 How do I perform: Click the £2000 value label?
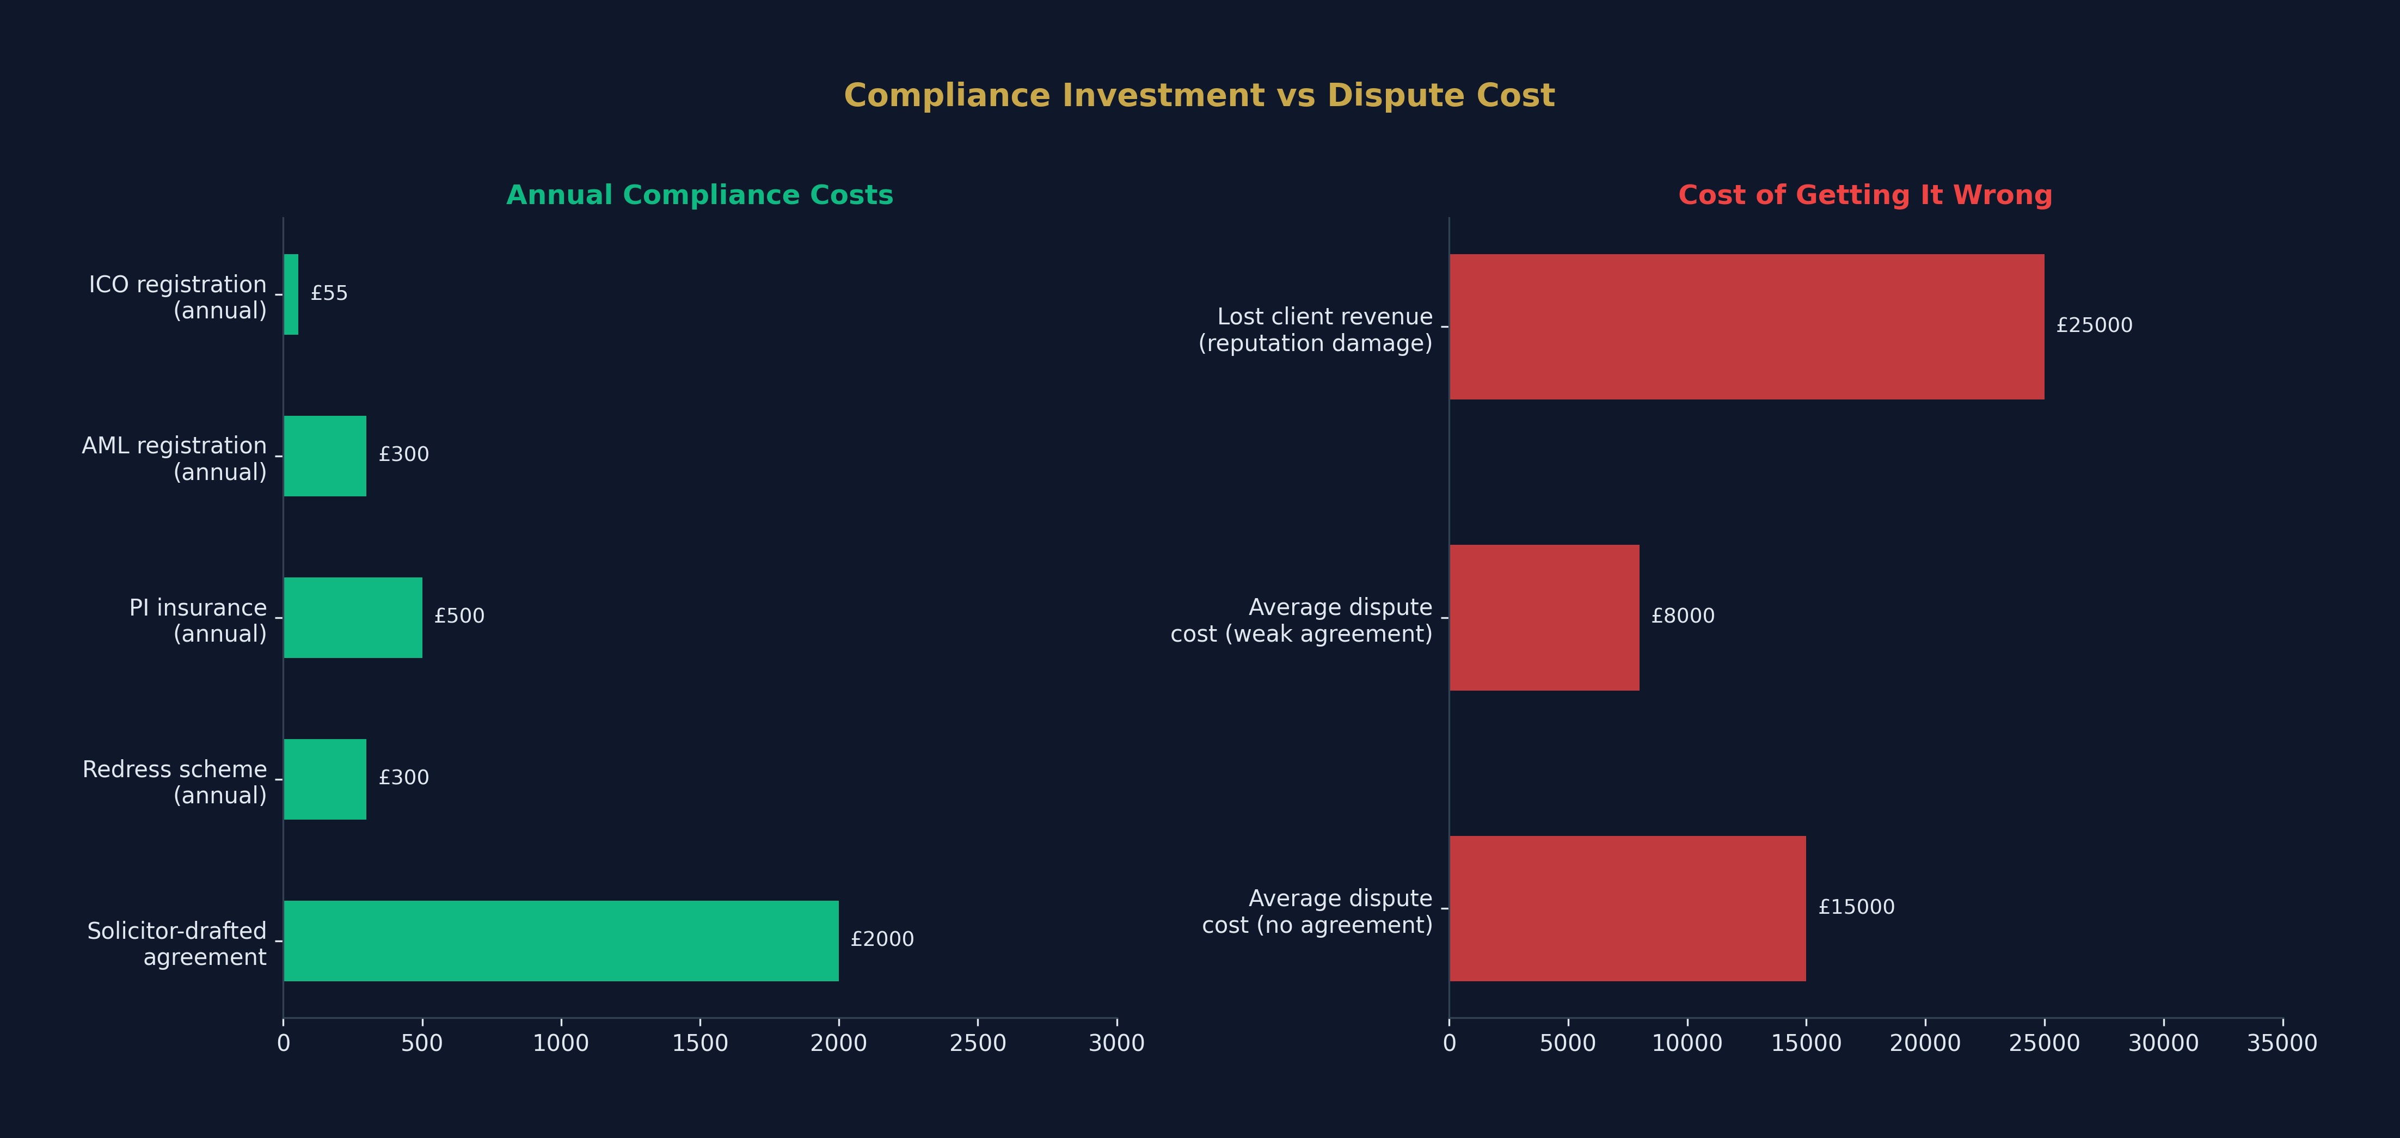click(x=882, y=940)
